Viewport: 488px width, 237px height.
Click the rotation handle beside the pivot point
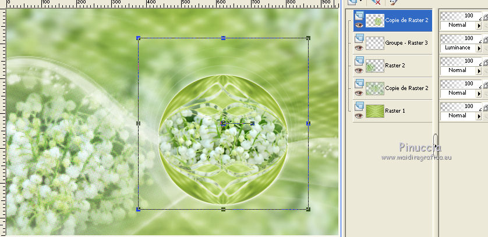(x=252, y=123)
